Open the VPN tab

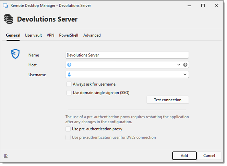(x=50, y=35)
